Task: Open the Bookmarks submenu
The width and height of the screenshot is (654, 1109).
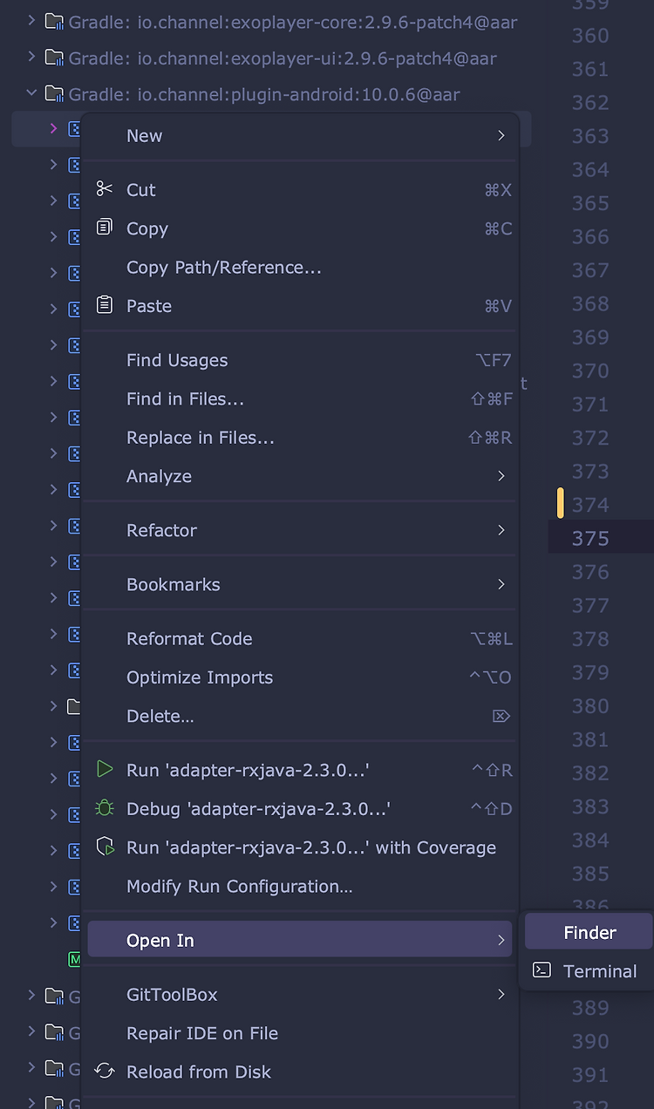Action: [x=300, y=584]
